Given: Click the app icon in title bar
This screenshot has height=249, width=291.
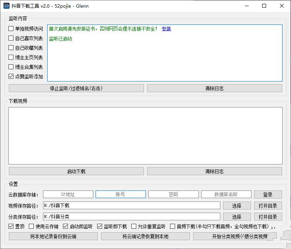Looking at the screenshot, I should tap(6, 6).
